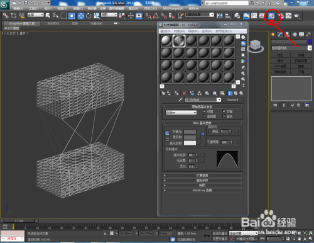Open the Utilities hammer tab in command panel
Viewport: 314px width, 243px height.
308,35
